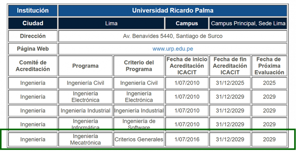Click Fecha de inicio Acreditación ICACIT header
This screenshot has height=152, width=296.
click(187, 66)
